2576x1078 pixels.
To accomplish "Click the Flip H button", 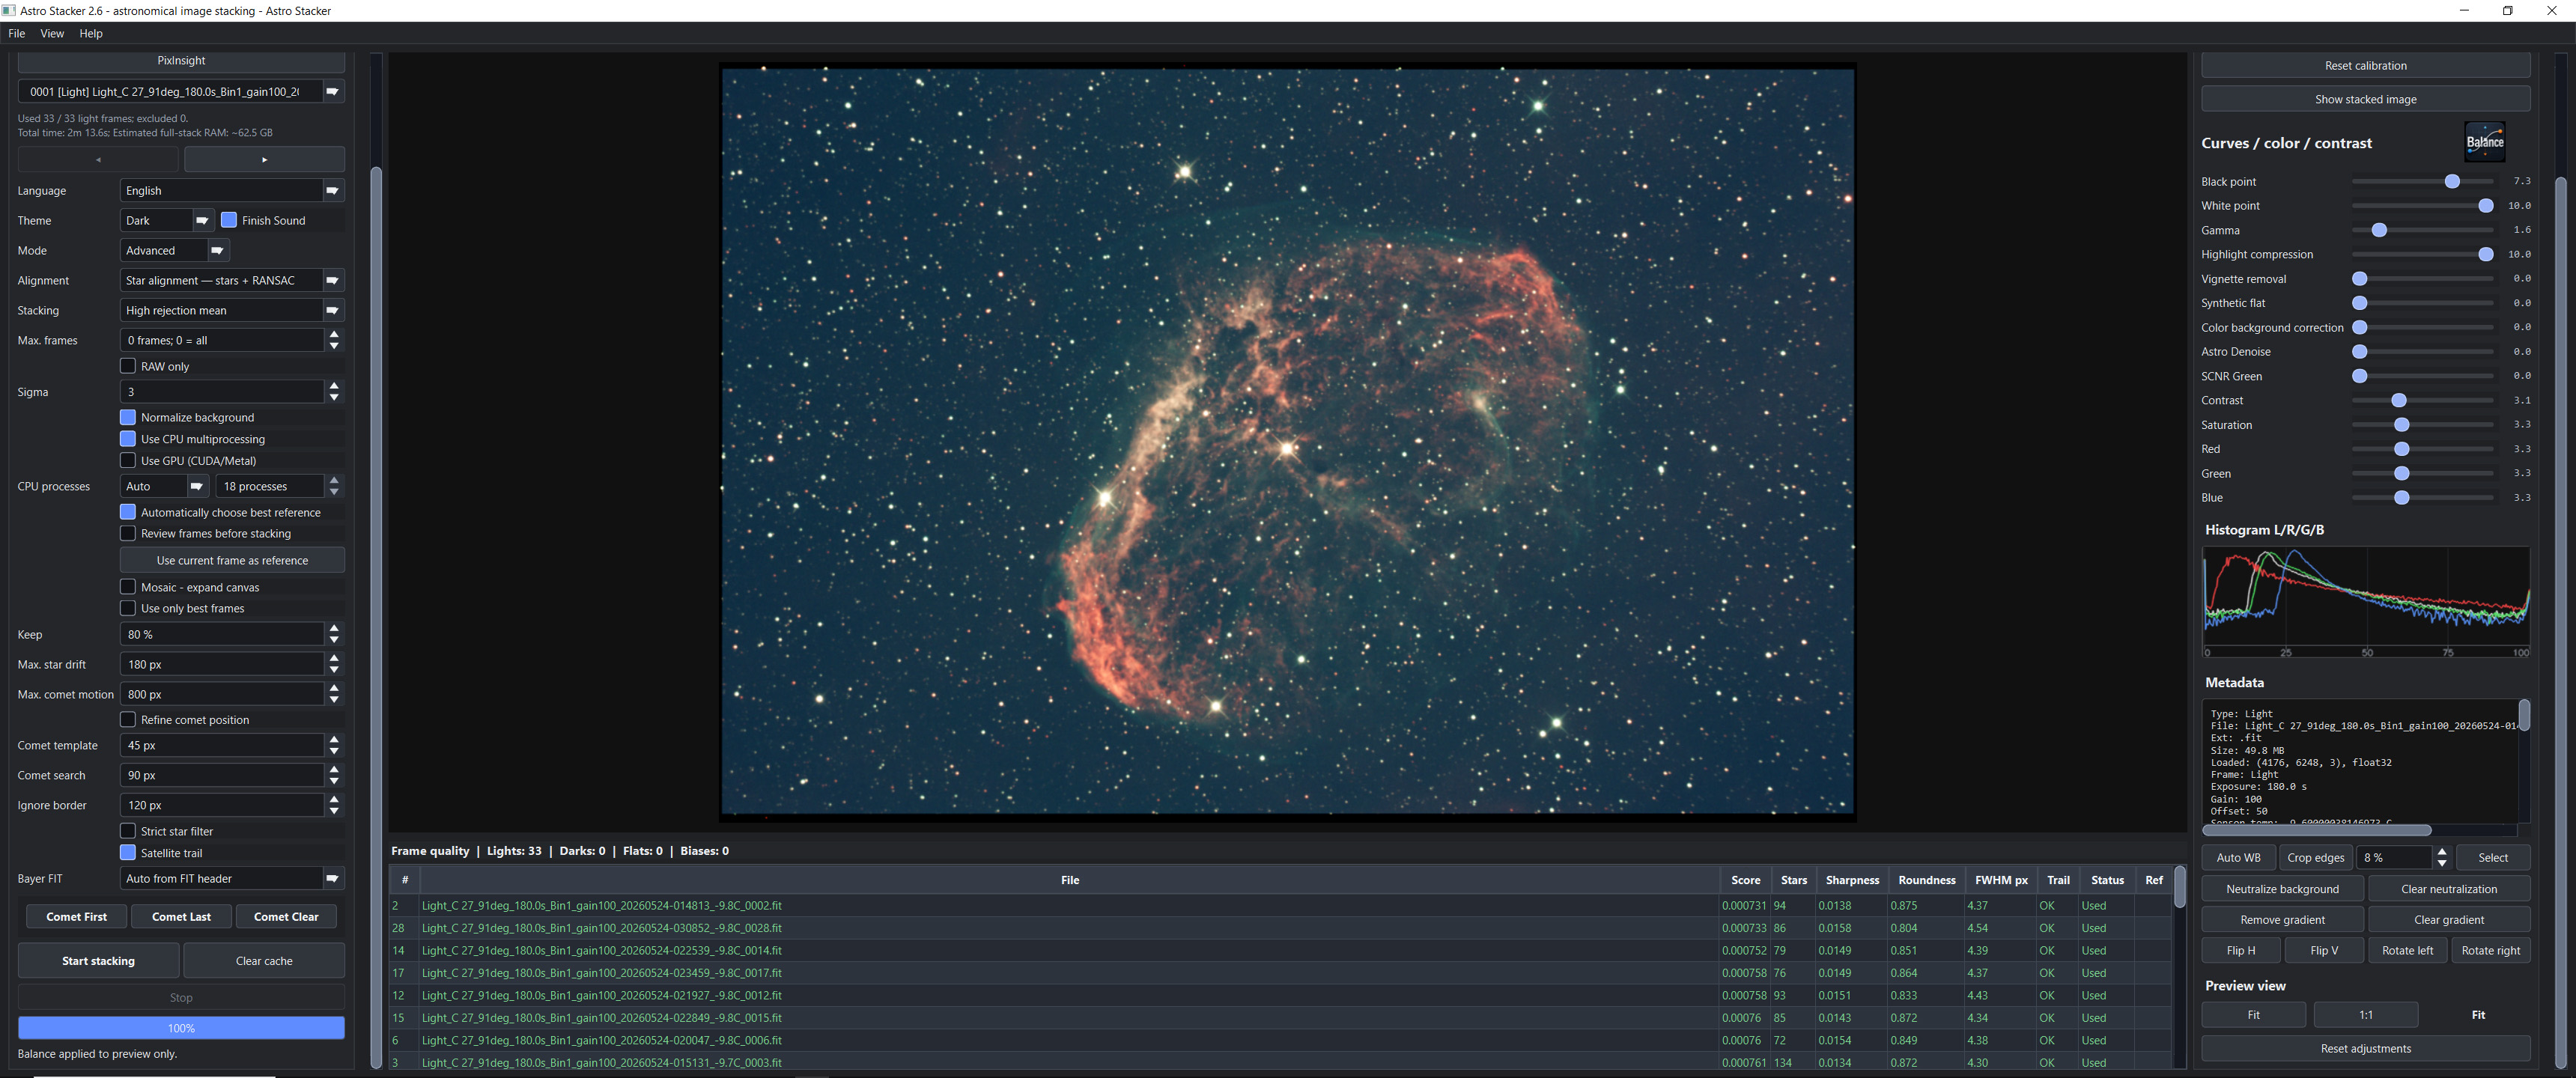I will pyautogui.click(x=2240, y=950).
